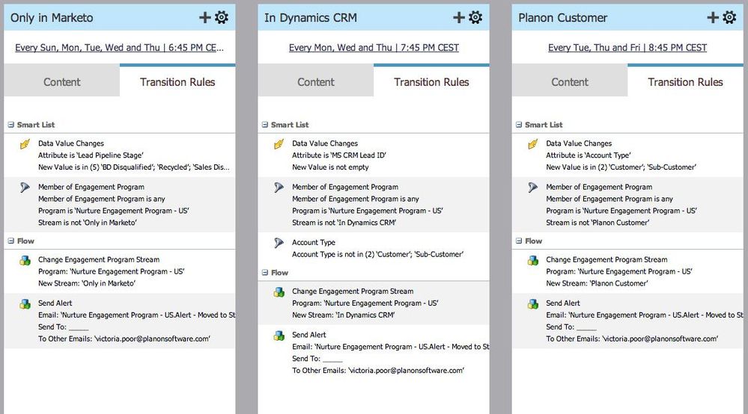Select Attribute is 'MS CRM Lead ID' line

point(339,155)
